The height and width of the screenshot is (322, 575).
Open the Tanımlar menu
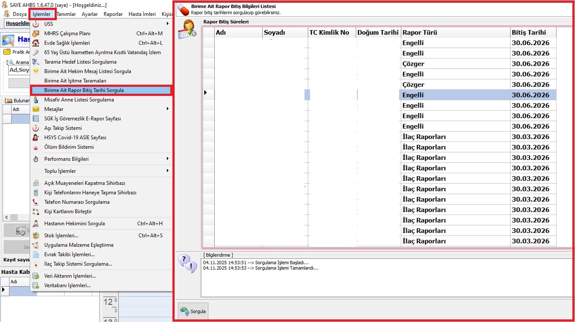pyautogui.click(x=66, y=14)
